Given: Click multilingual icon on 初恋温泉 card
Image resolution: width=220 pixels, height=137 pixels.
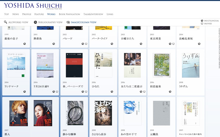Looking at the screenshot, I should pyautogui.click(x=170, y=92).
